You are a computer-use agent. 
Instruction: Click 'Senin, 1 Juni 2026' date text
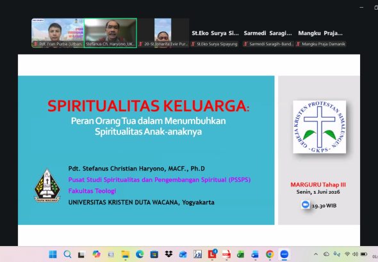point(318,192)
